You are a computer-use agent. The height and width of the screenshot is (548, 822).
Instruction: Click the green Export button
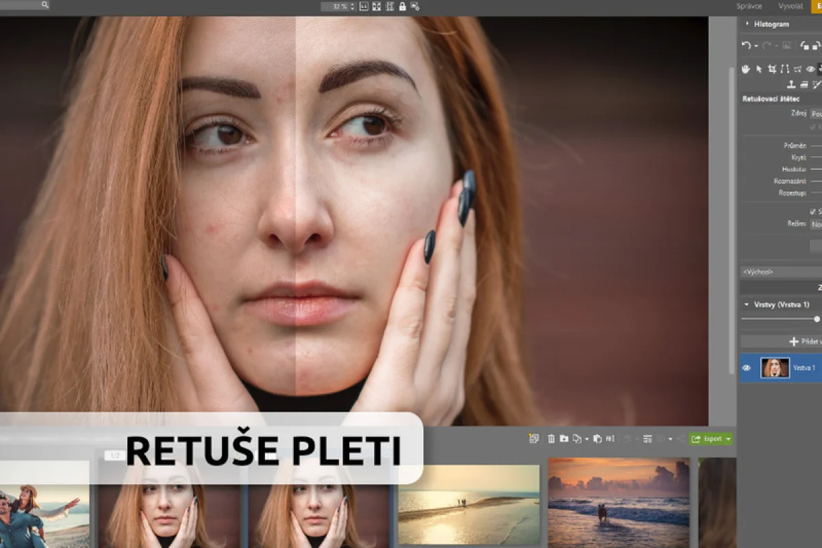click(x=711, y=438)
